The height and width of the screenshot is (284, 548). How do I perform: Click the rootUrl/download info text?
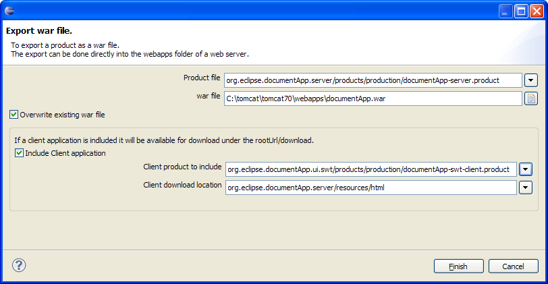(164, 140)
